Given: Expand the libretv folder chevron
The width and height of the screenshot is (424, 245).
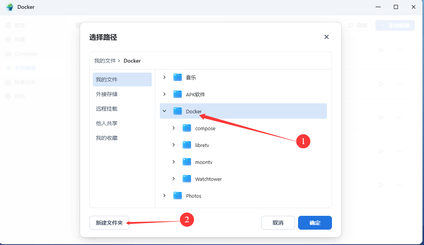Looking at the screenshot, I should [x=174, y=145].
